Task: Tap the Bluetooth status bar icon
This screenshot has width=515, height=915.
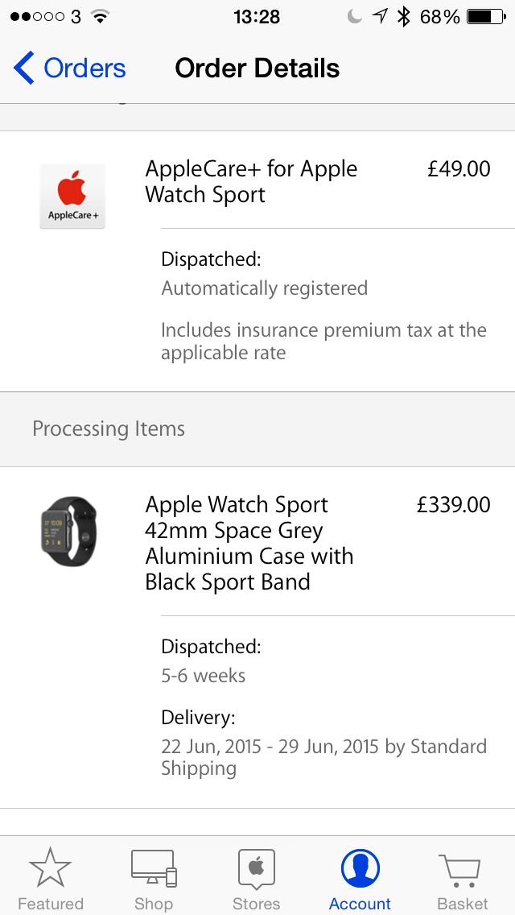Action: pos(404,16)
